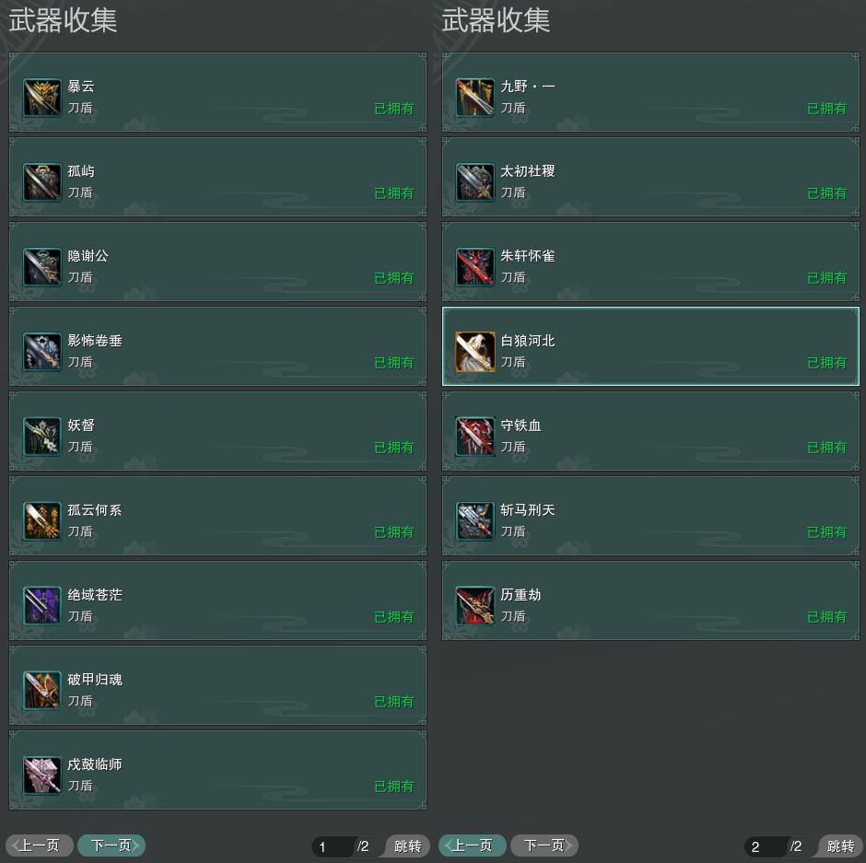Click 上一页 in the left panel
The height and width of the screenshot is (863, 866).
tap(40, 846)
